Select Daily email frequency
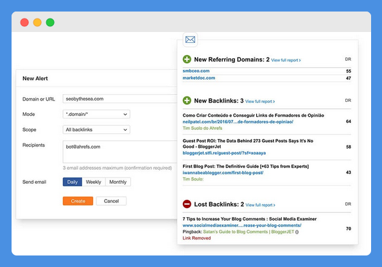382x267 pixels. click(x=73, y=182)
